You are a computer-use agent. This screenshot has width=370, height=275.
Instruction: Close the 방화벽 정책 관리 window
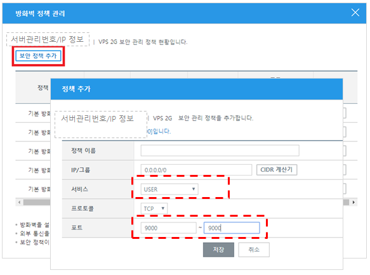(x=355, y=13)
